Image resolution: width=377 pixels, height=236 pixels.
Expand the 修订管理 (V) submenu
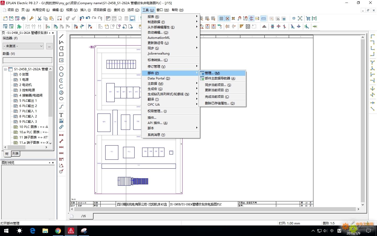coord(170,66)
